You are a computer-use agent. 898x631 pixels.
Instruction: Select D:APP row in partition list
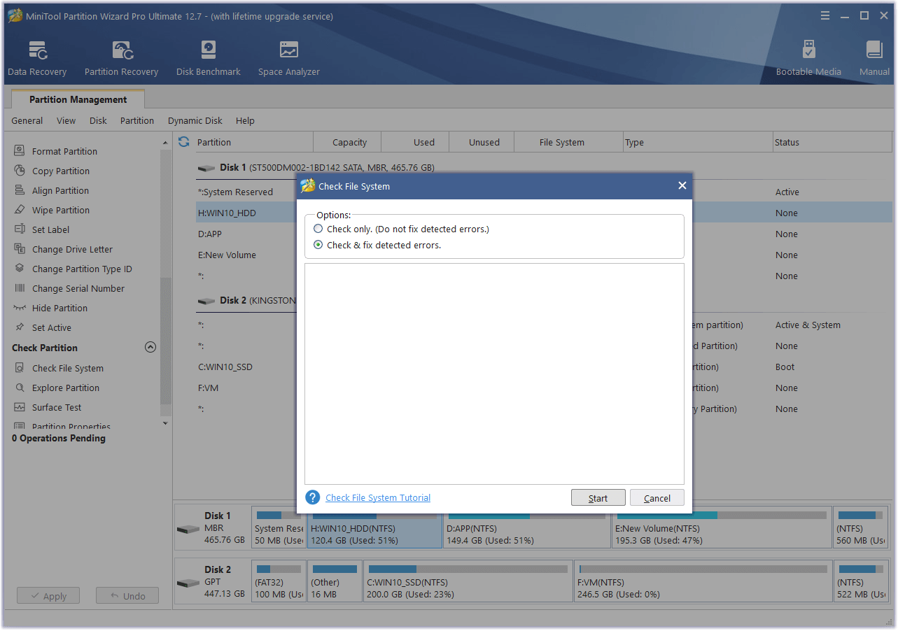pyautogui.click(x=544, y=234)
